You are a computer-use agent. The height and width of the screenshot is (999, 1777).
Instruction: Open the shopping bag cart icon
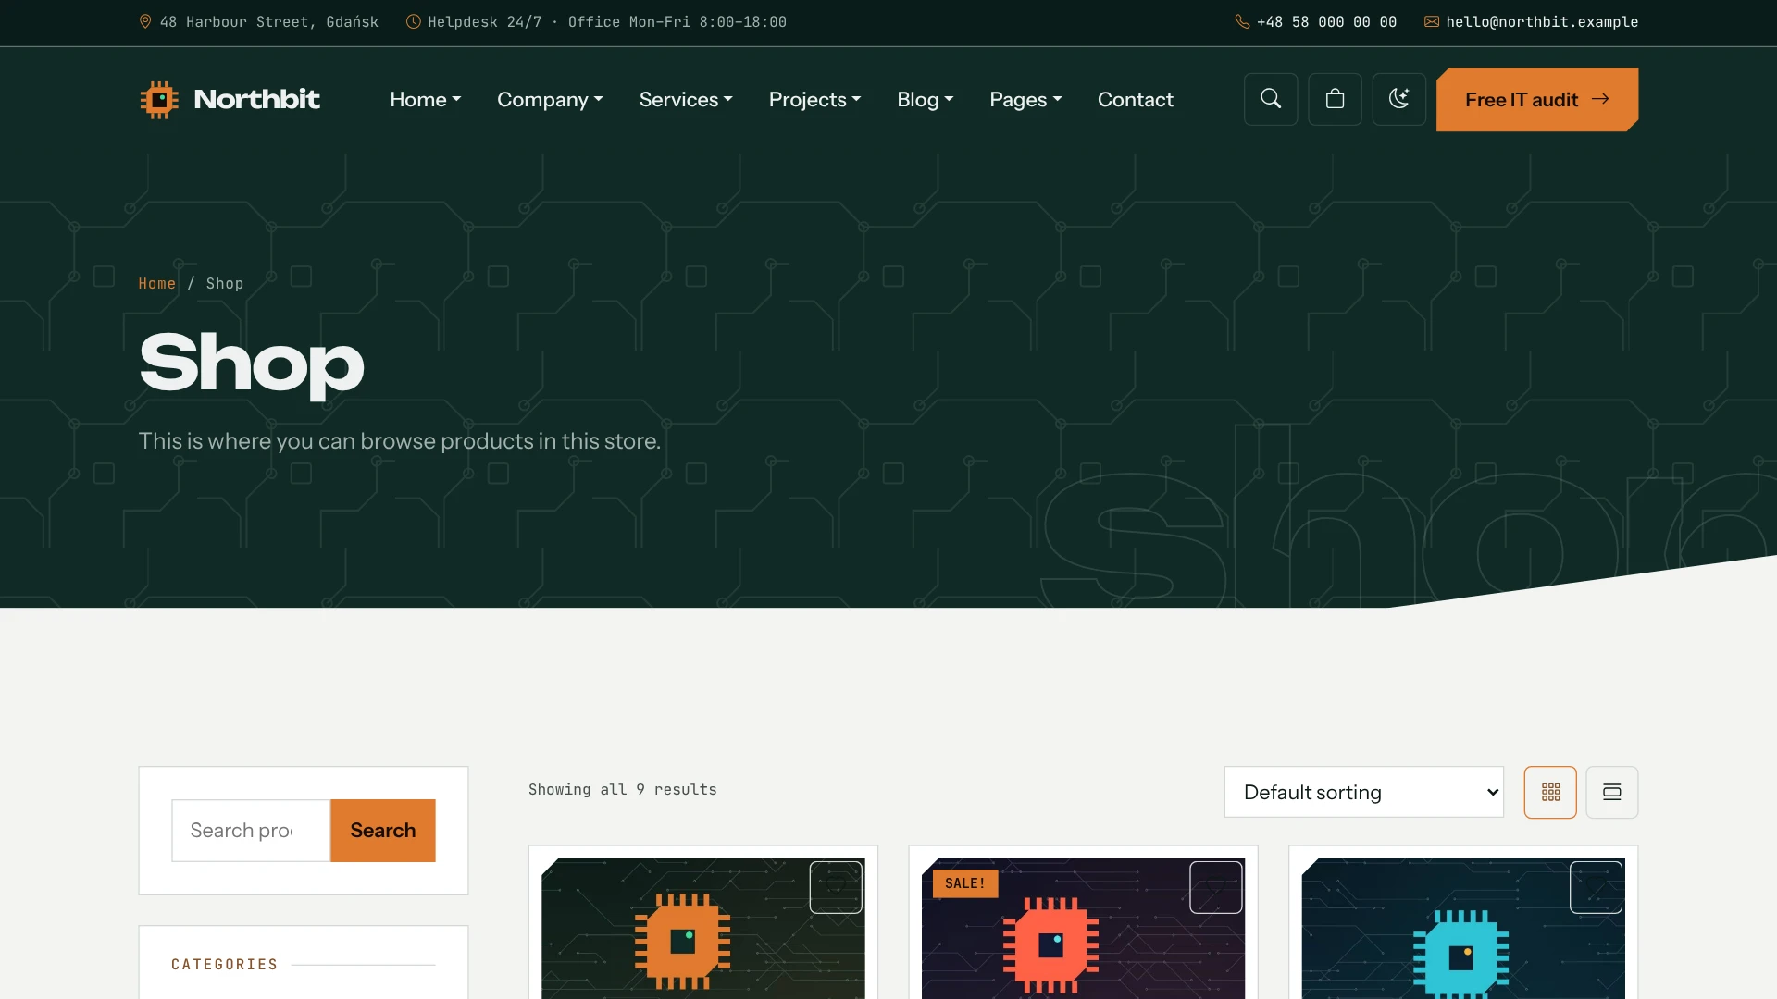[x=1335, y=99]
